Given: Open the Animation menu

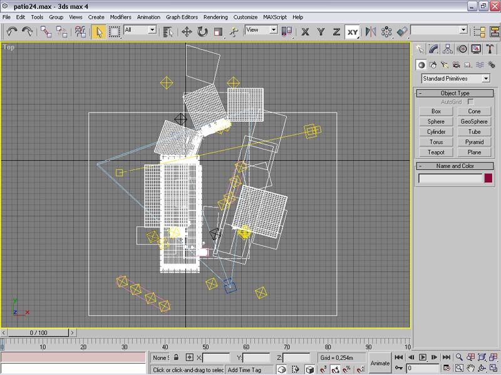Looking at the screenshot, I should [148, 17].
